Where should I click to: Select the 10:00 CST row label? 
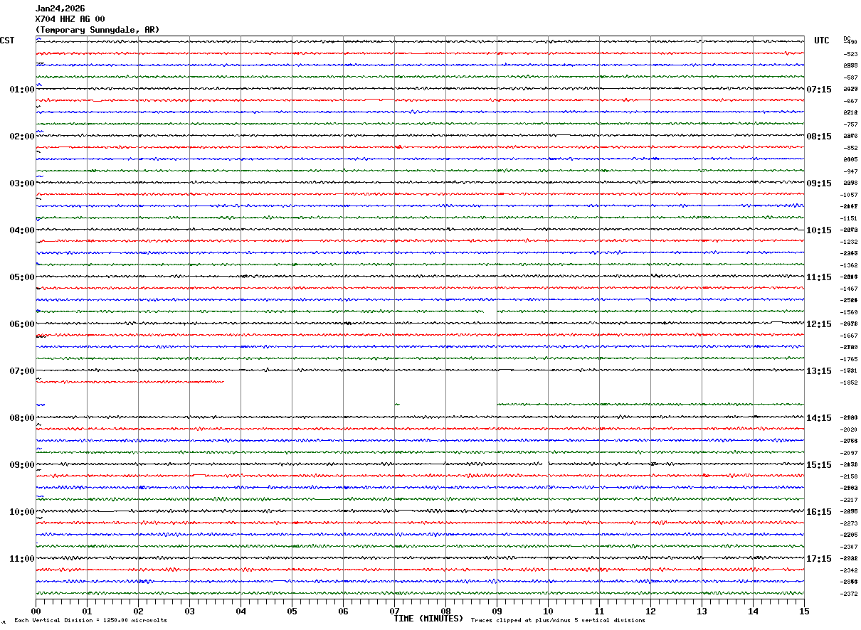pyautogui.click(x=22, y=512)
